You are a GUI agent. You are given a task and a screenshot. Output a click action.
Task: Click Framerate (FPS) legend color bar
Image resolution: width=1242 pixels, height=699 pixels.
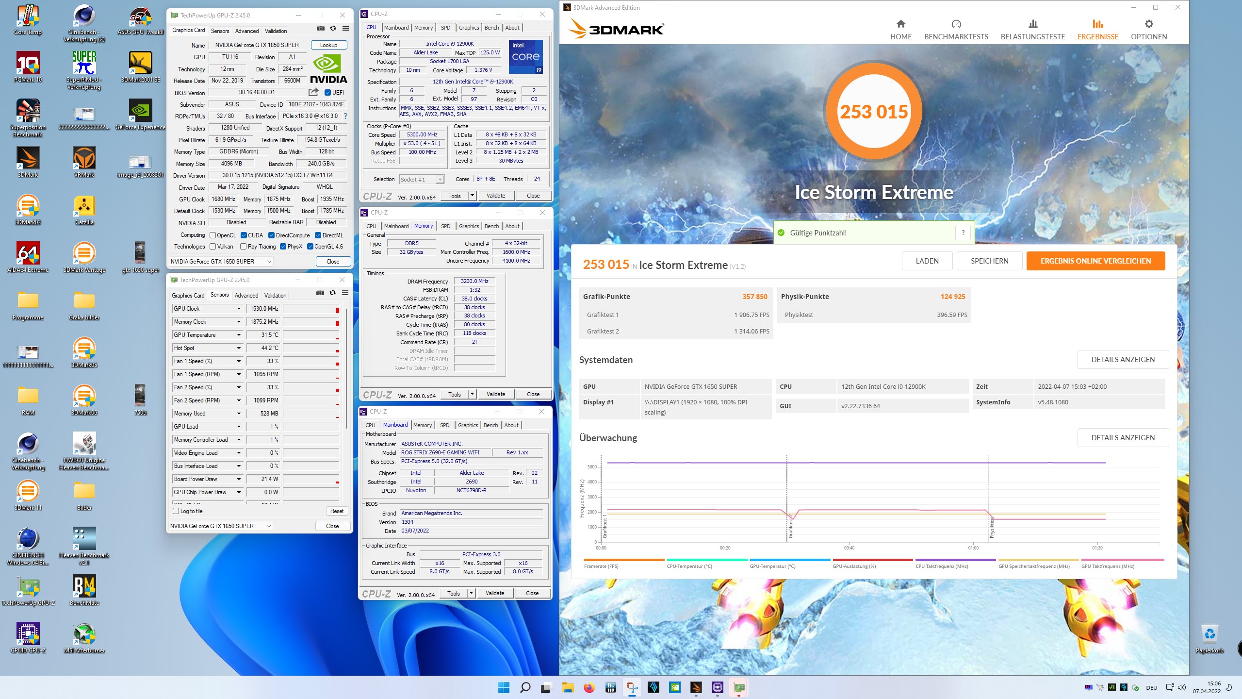(x=624, y=560)
